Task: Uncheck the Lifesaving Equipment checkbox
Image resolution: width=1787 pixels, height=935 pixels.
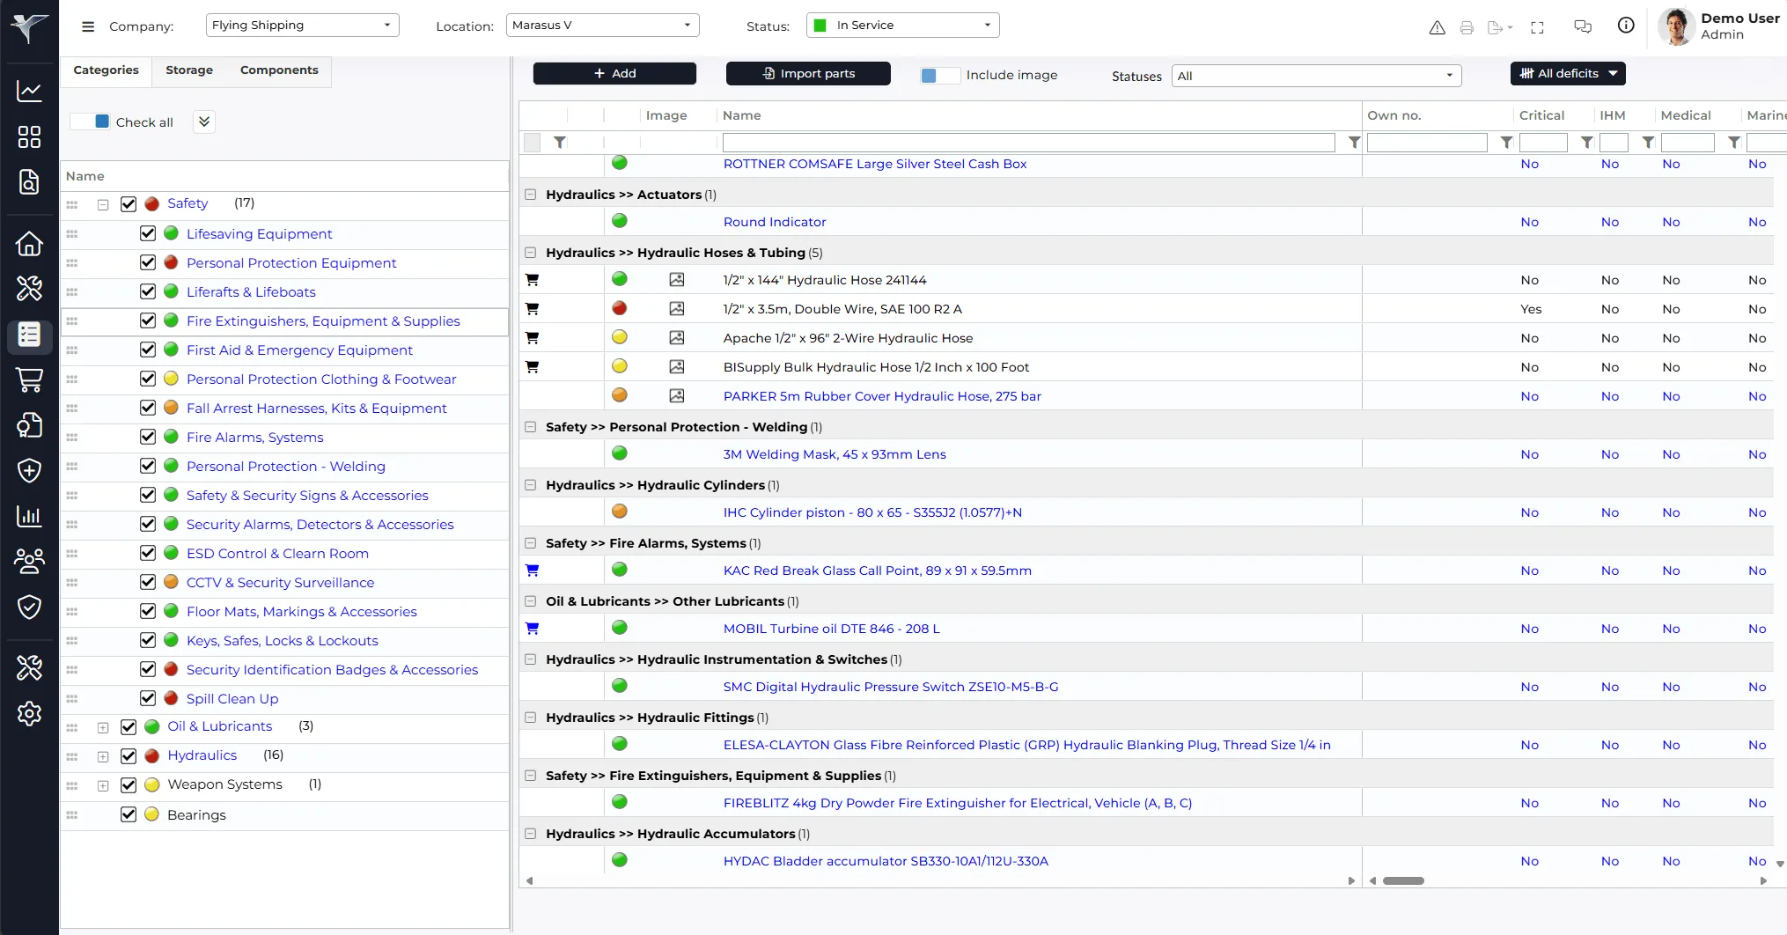Action: coord(148,234)
